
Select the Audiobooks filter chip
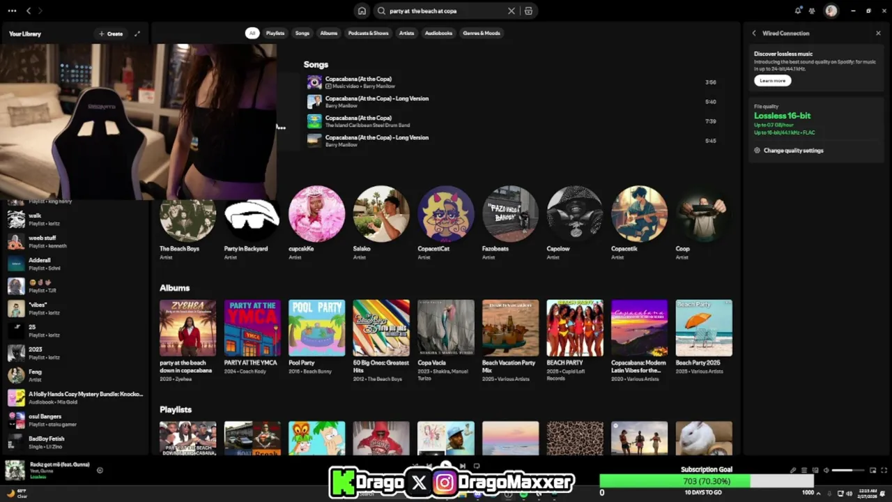tap(438, 33)
